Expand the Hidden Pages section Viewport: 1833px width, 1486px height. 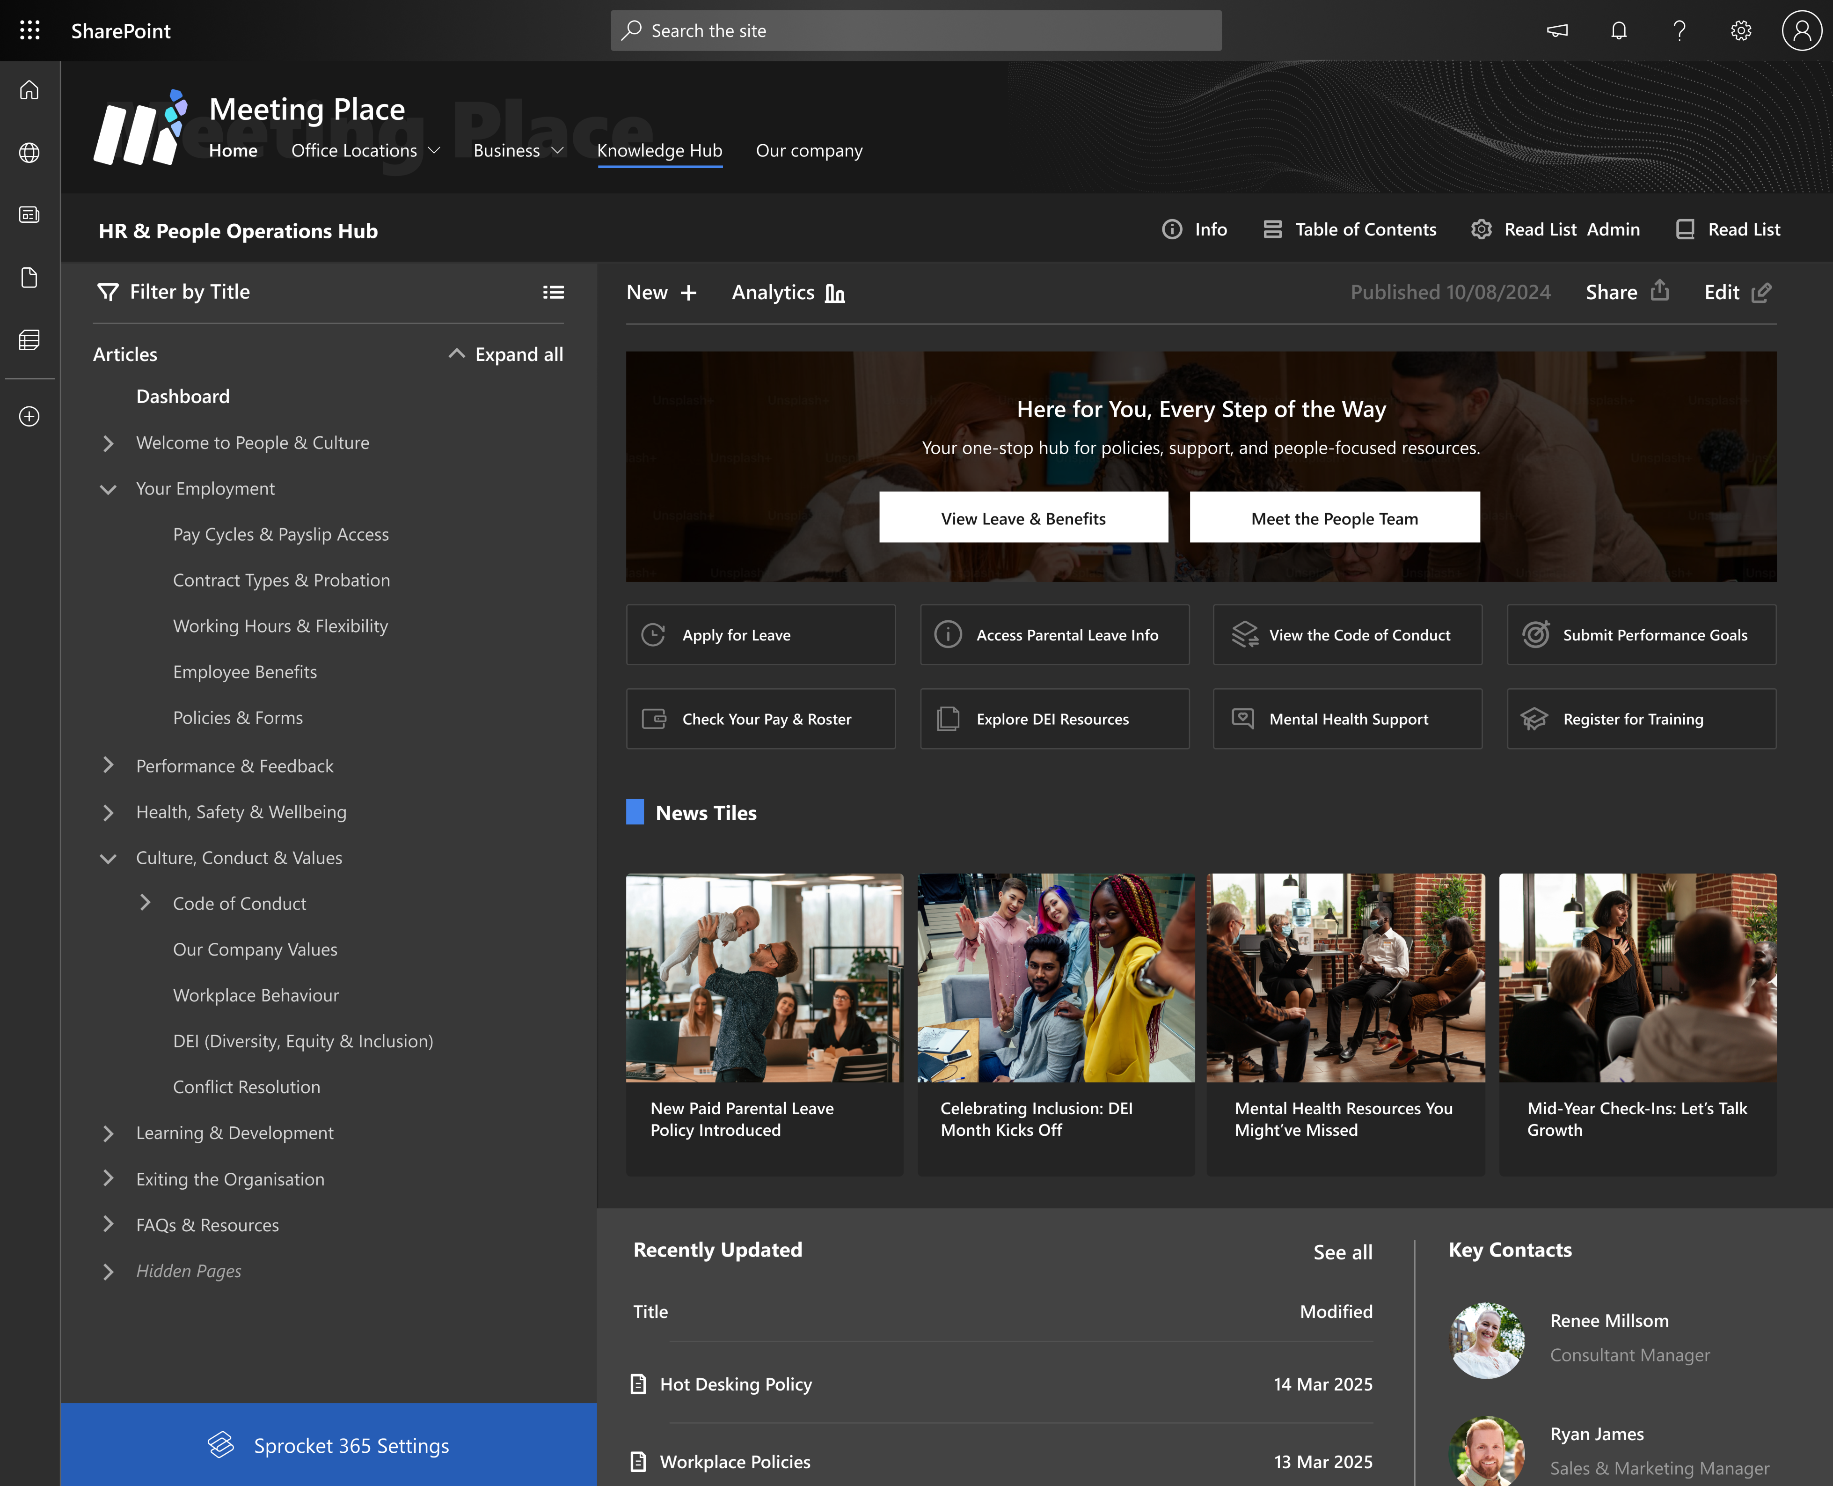(x=108, y=1271)
